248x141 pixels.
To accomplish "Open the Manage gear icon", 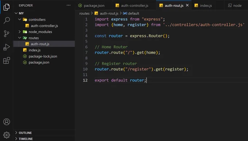I will click(x=7, y=135).
